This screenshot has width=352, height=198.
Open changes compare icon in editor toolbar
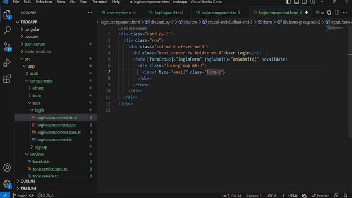tap(329, 13)
